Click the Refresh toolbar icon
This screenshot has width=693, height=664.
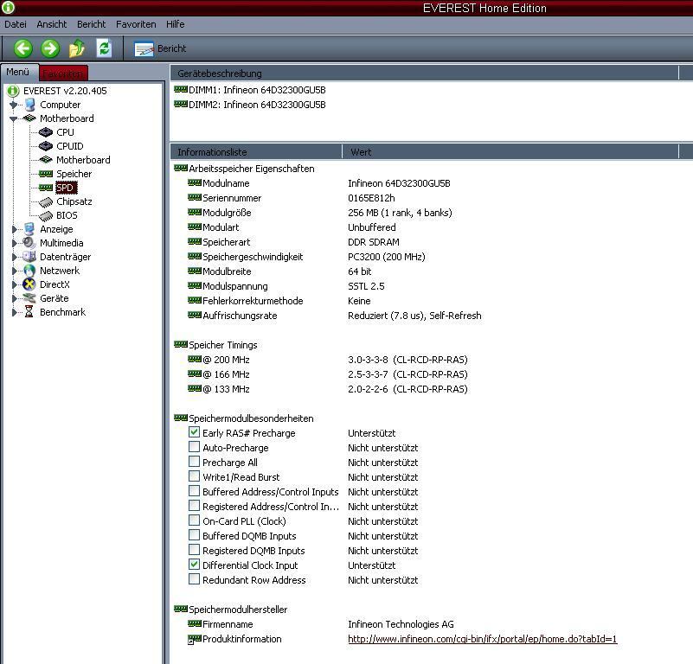[x=104, y=48]
